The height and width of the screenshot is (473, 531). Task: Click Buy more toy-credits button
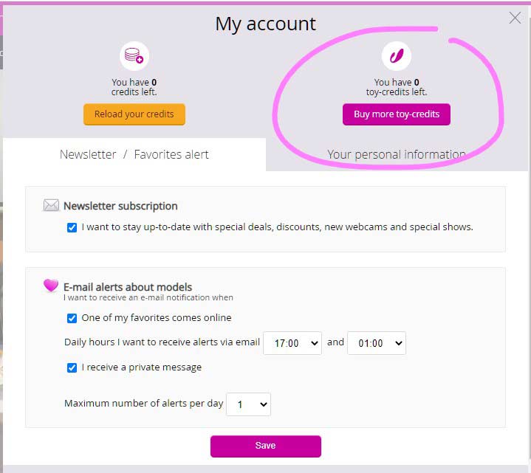[x=396, y=114]
